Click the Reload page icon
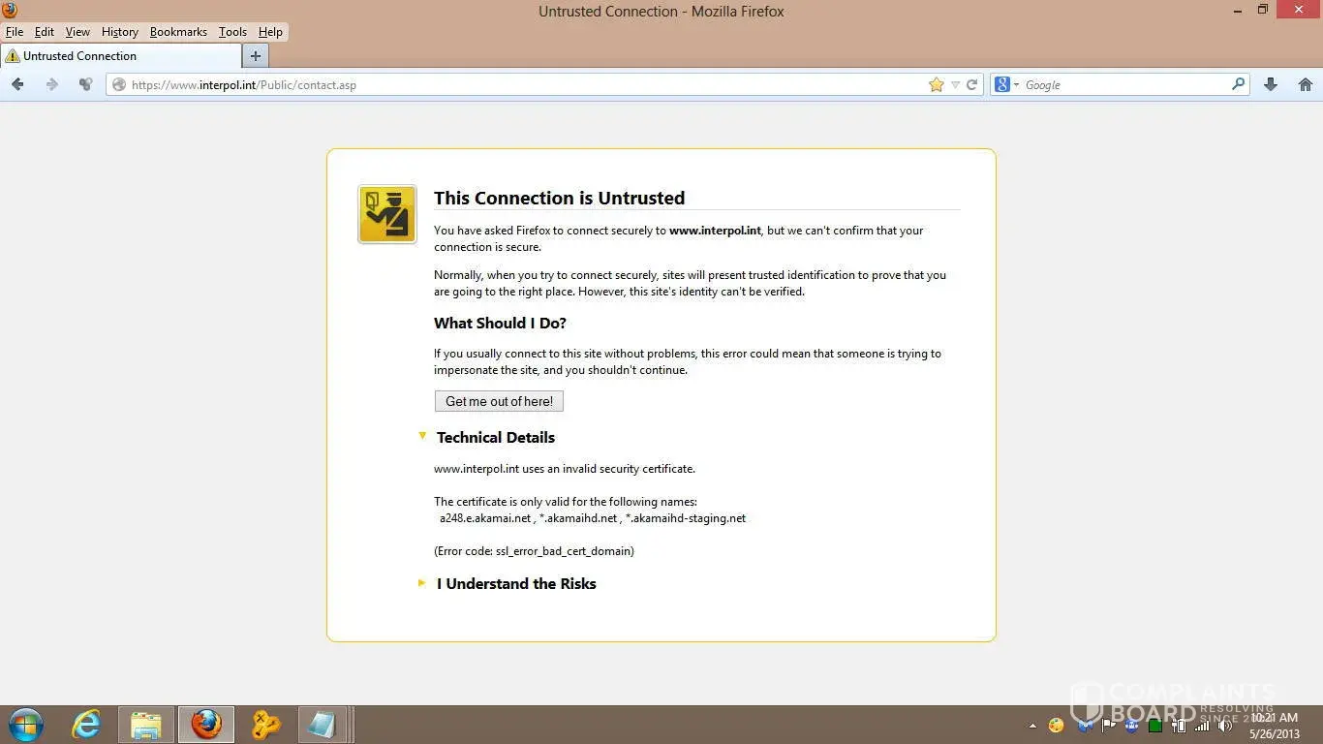Viewport: 1323px width, 744px height. click(971, 85)
